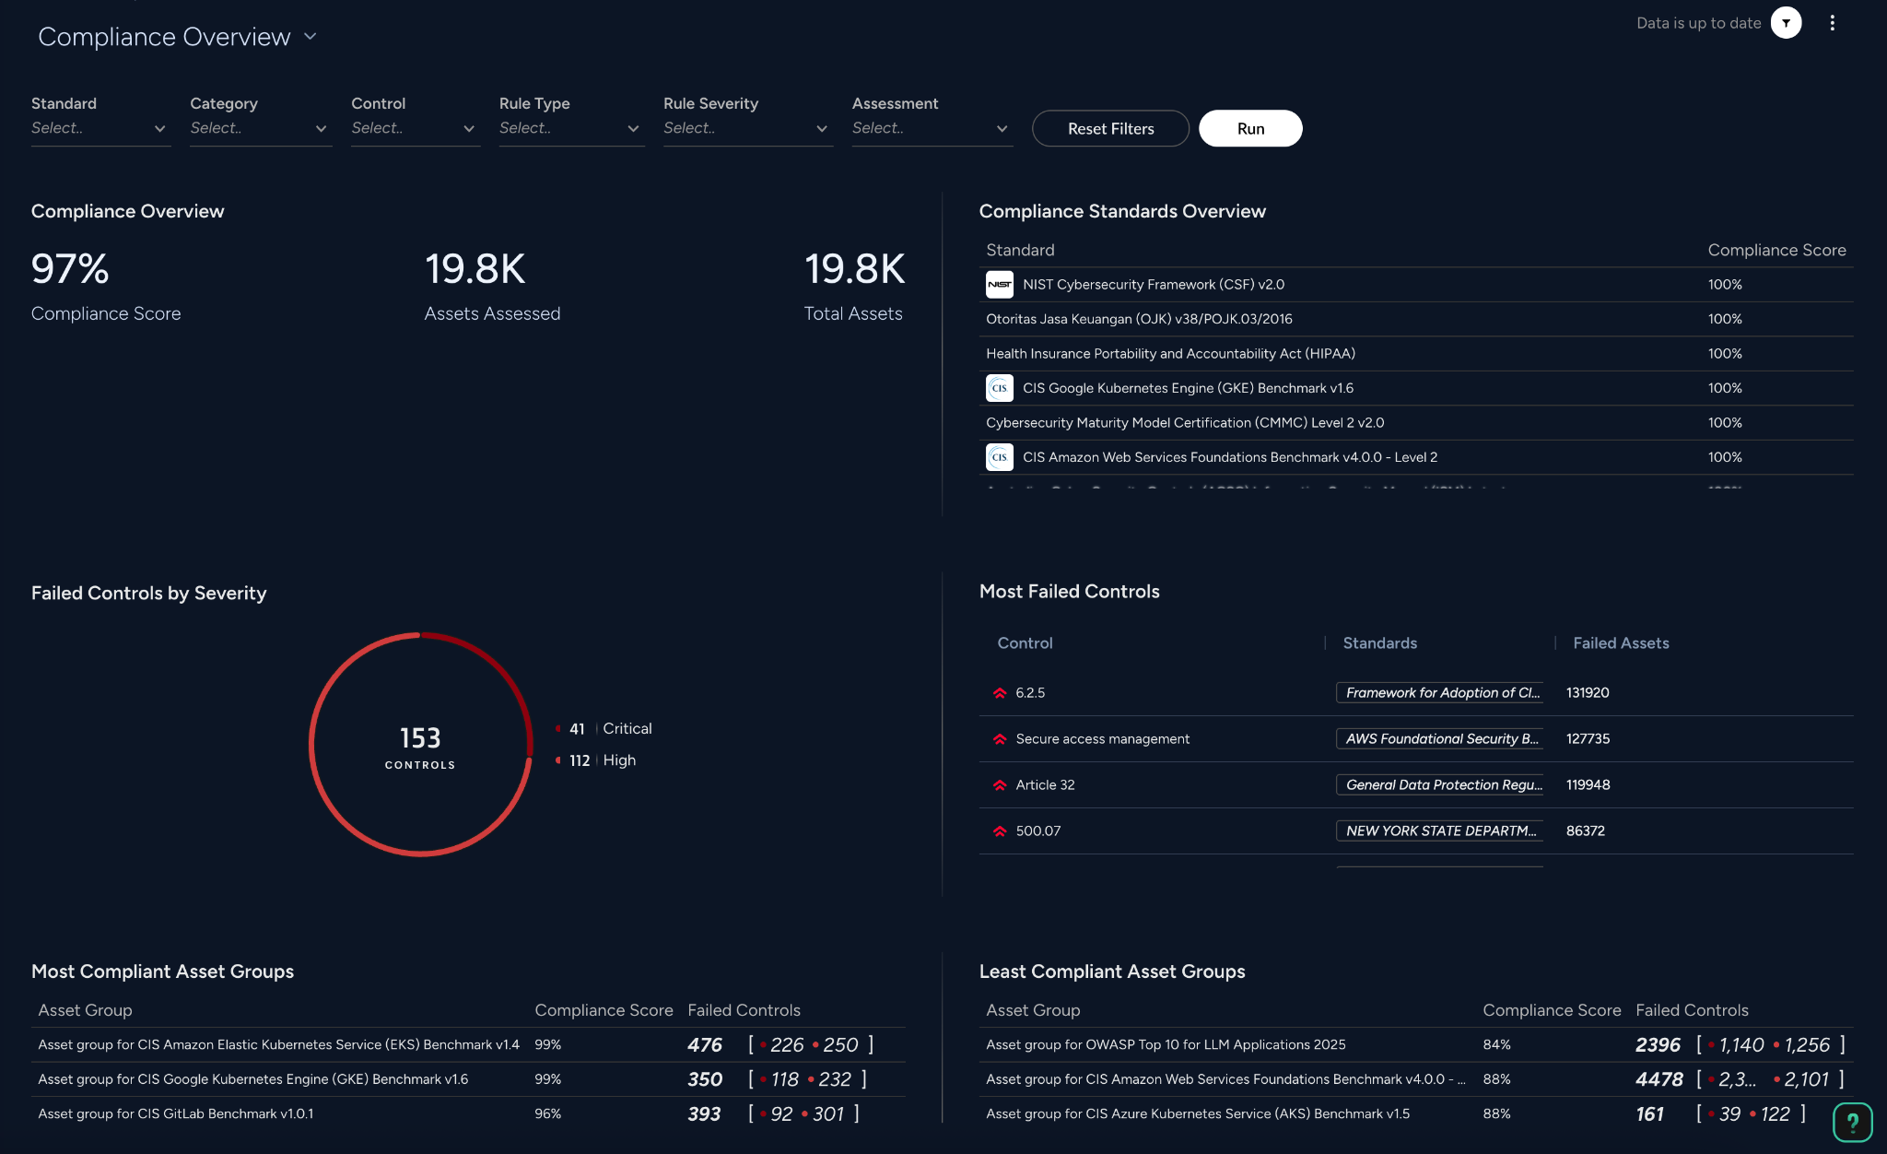Click the 96% score for GitLab Benchmark group
The width and height of the screenshot is (1887, 1154).
pyautogui.click(x=547, y=1114)
